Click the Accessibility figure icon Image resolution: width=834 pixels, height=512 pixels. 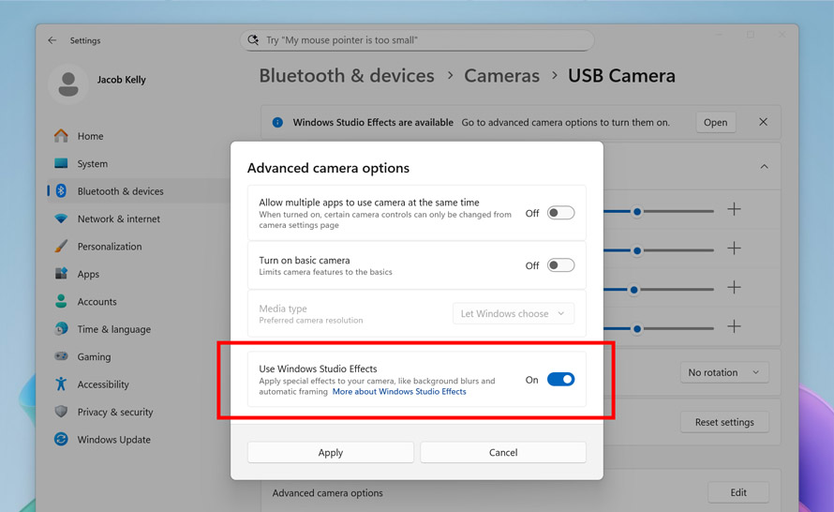(61, 384)
